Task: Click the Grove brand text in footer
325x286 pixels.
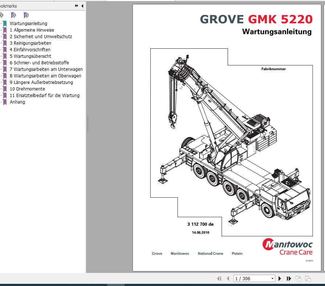Action: [157, 253]
